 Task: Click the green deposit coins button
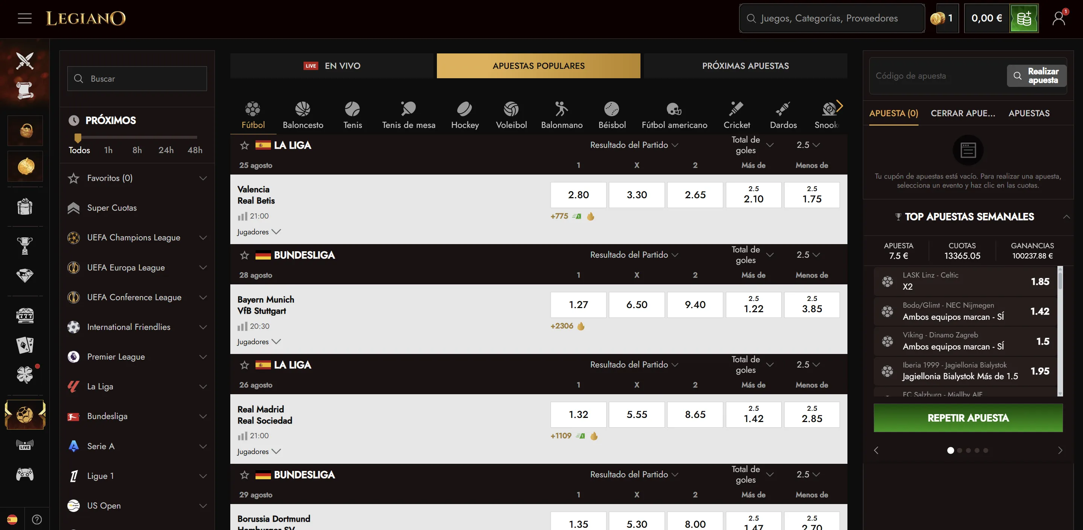tap(1024, 18)
